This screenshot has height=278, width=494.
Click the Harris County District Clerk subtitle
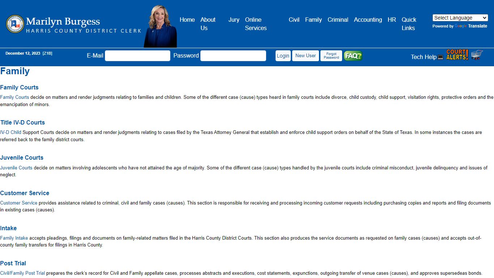click(84, 31)
